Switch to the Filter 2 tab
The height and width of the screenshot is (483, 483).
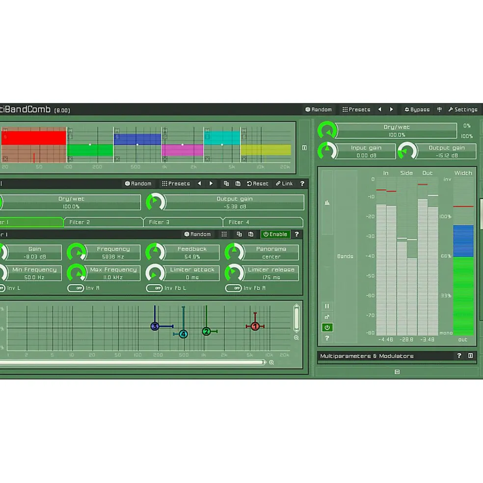(x=104, y=222)
